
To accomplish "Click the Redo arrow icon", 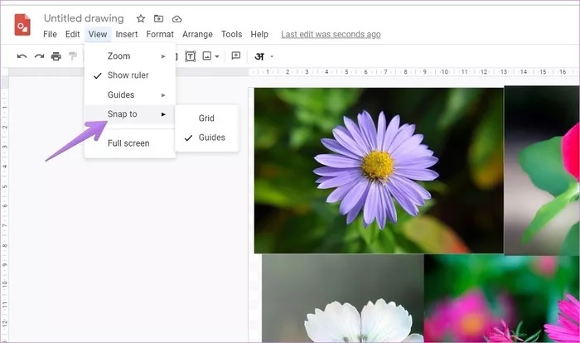I will pyautogui.click(x=39, y=56).
